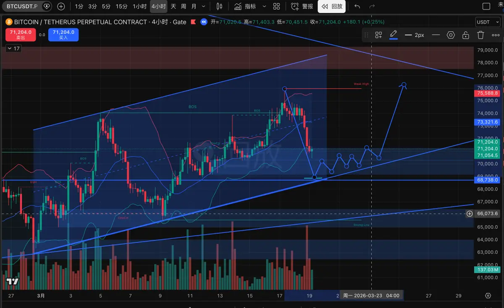Expand the timeframe interval dropdown arrow
Screen dimensions: 504x308
204,6
